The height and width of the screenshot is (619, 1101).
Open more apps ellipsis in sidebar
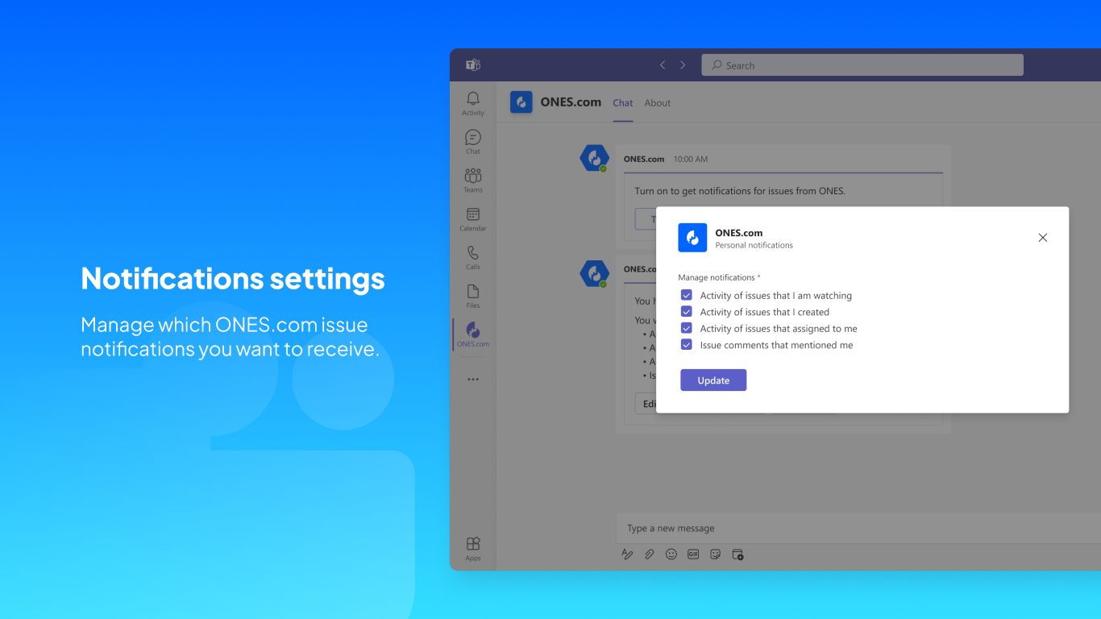click(473, 379)
